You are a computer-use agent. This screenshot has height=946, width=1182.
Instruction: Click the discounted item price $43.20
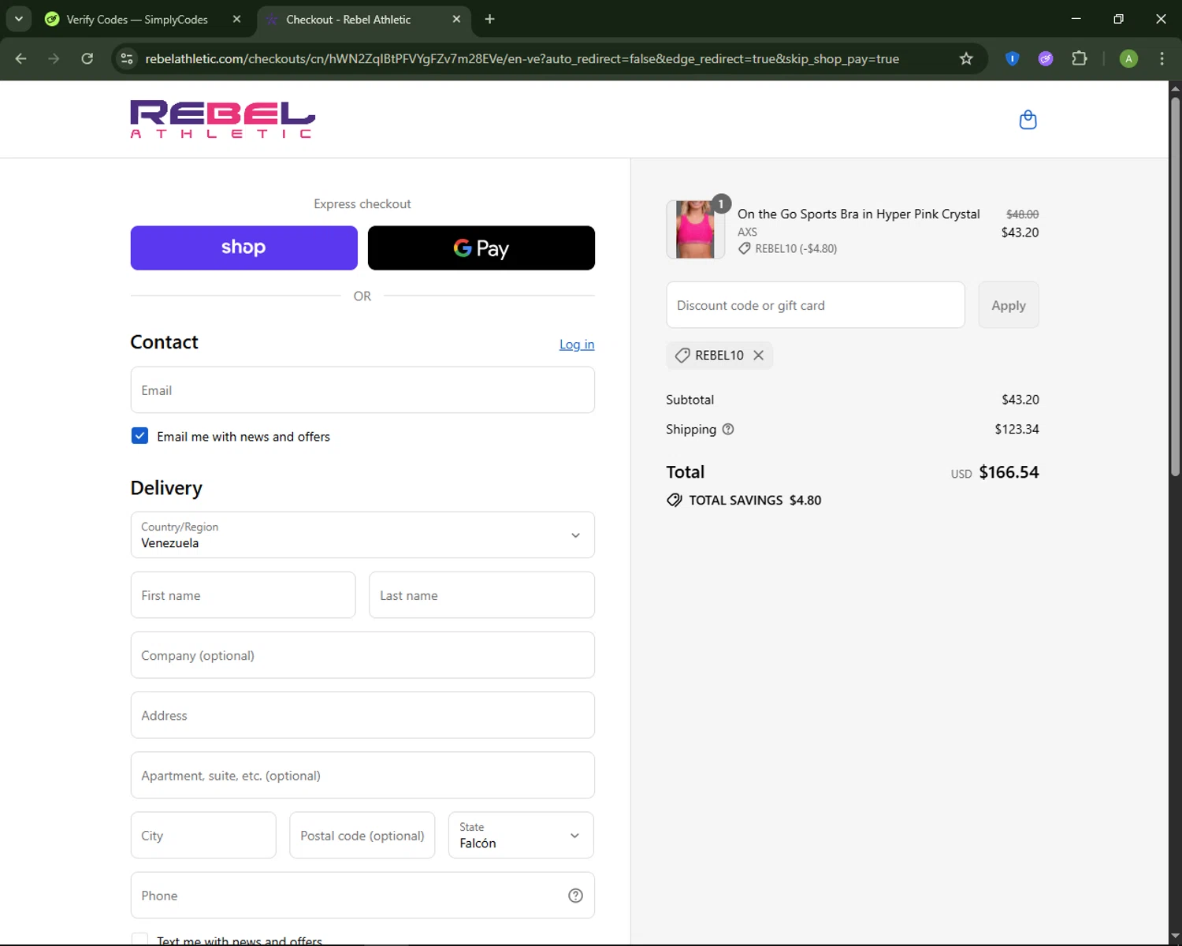[x=1020, y=233]
